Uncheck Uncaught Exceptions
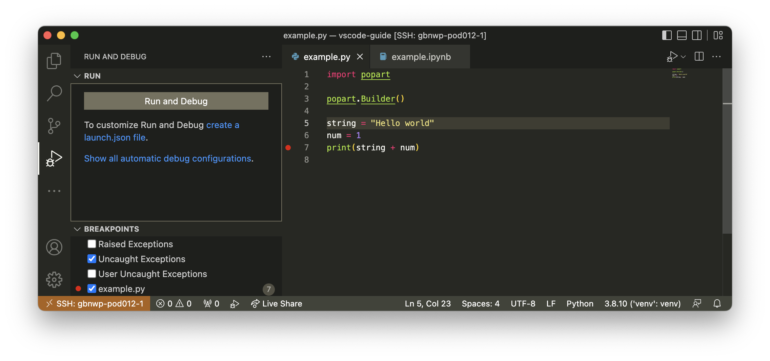This screenshot has width=770, height=361. click(x=91, y=259)
